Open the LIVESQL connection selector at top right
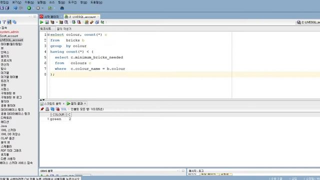Screen dimensions: 320x180 (x=308, y=22)
